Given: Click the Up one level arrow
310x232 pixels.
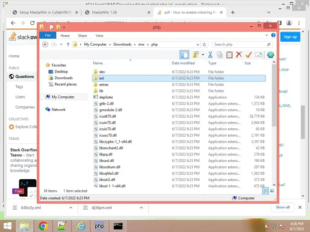Looking at the screenshot, I should tap(68, 44).
